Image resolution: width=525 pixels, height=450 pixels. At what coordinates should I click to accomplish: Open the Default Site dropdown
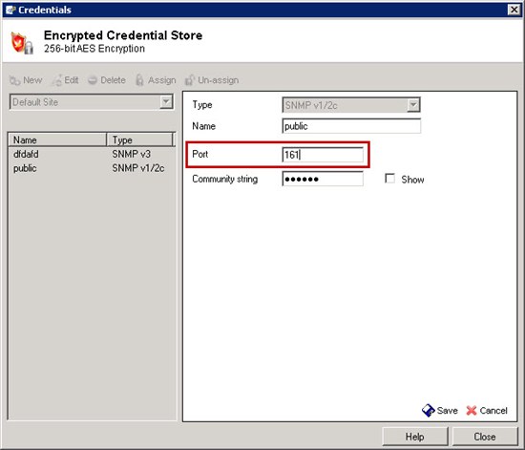pyautogui.click(x=91, y=102)
